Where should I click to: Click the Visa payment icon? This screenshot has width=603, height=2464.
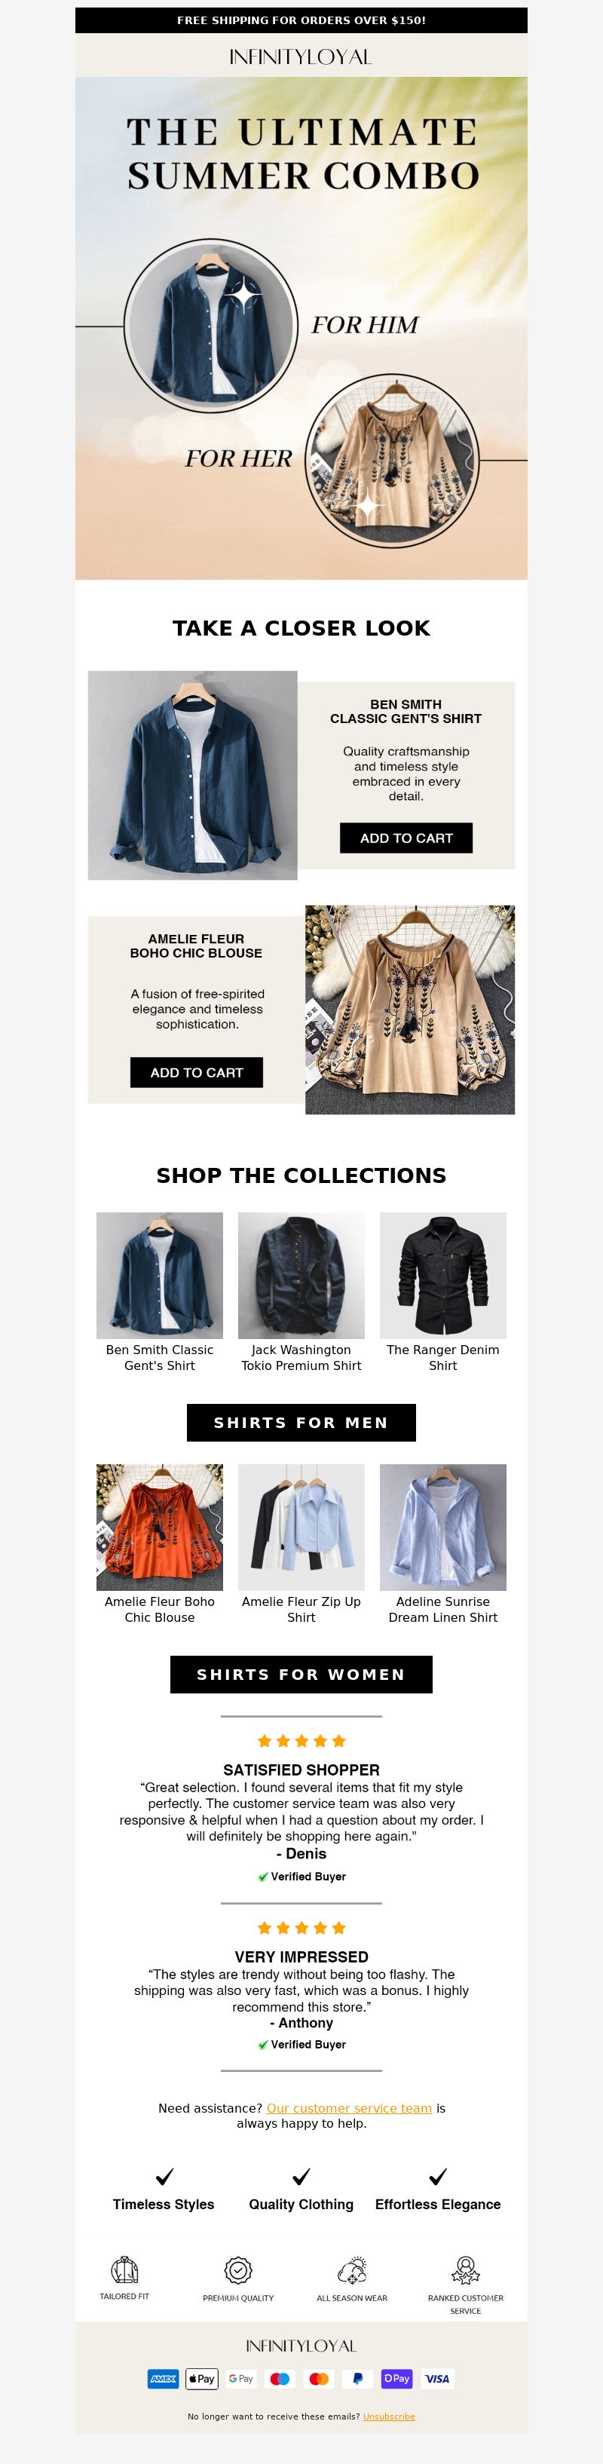438,2379
